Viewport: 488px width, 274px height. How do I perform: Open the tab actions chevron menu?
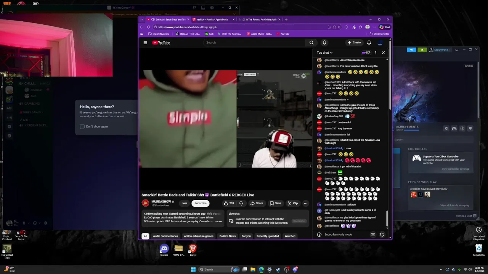pyautogui.click(x=141, y=19)
